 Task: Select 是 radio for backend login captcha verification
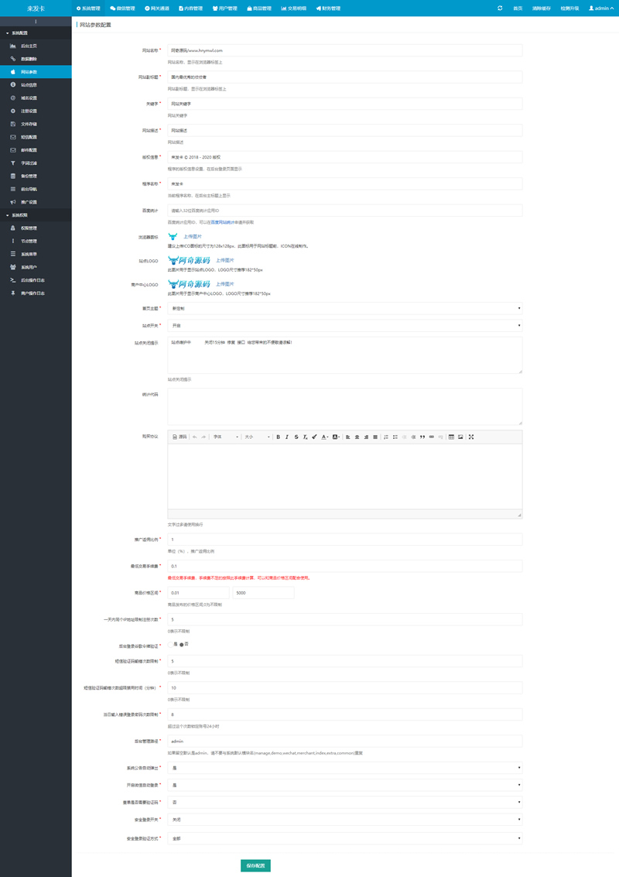click(169, 644)
